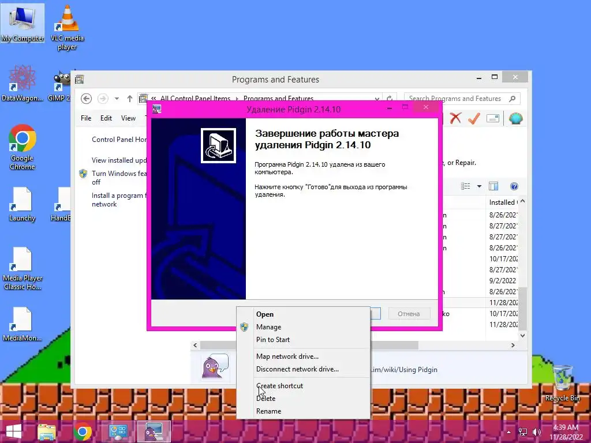Screen dimensions: 591x443
Task: Click All Control Panel Items breadcrumb
Action: pos(195,98)
